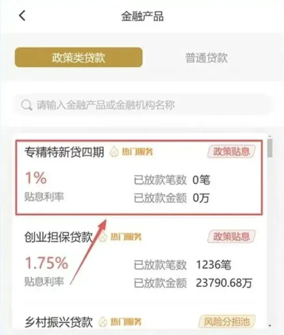Open the 创业担保贷款 product title
This screenshot has width=284, height=335.
click(59, 237)
